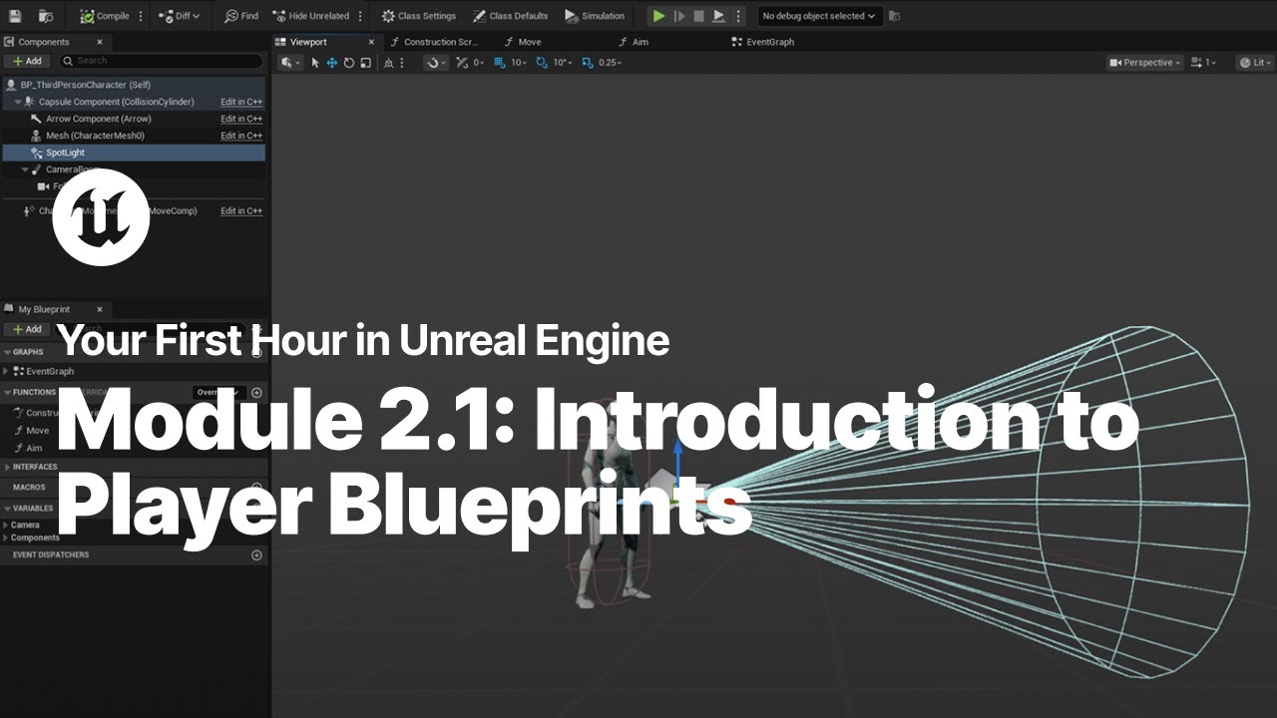Screen dimensions: 1277x718
Task: Toggle Hide Unrelated nodes
Action: [310, 16]
